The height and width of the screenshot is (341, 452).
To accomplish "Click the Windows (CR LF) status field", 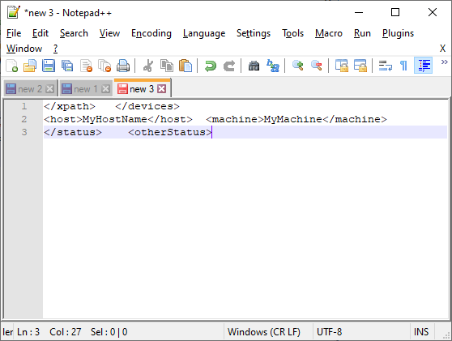I will [x=264, y=332].
